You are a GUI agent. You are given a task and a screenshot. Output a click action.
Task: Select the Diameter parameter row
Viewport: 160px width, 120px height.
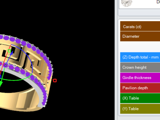coord(140,36)
